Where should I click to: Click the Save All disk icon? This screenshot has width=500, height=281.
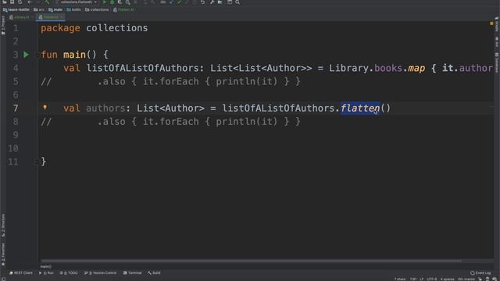click(x=12, y=2)
